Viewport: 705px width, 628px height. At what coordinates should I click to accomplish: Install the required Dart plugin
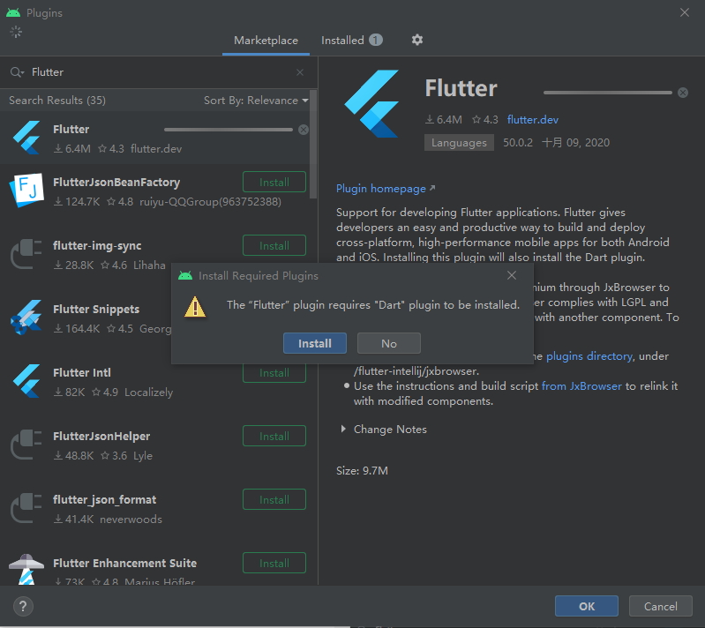point(315,343)
